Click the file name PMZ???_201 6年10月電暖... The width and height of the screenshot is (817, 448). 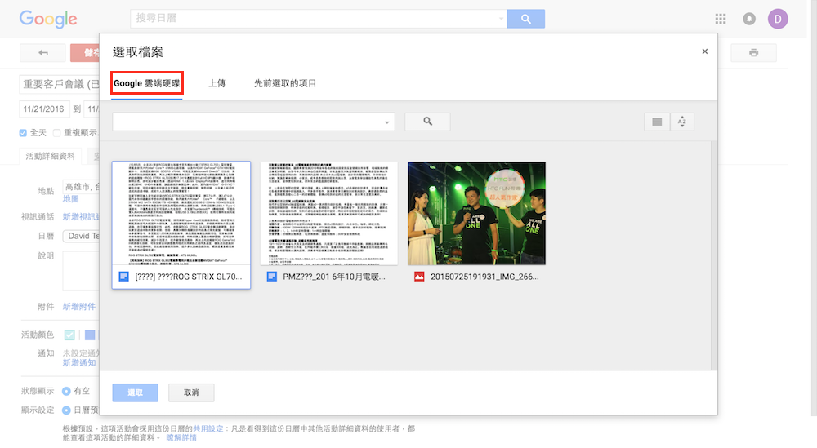click(x=334, y=277)
